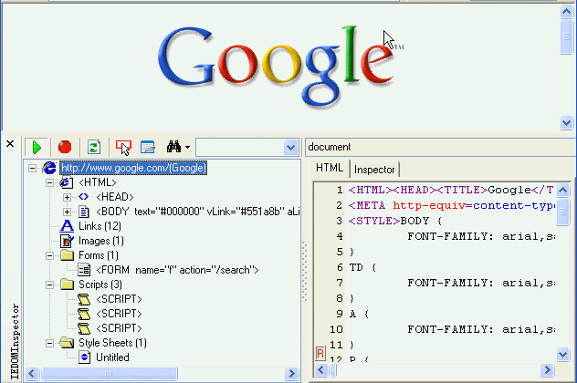Close the IEDOMInspector panel with X
The width and height of the screenshot is (577, 383).
[x=10, y=145]
